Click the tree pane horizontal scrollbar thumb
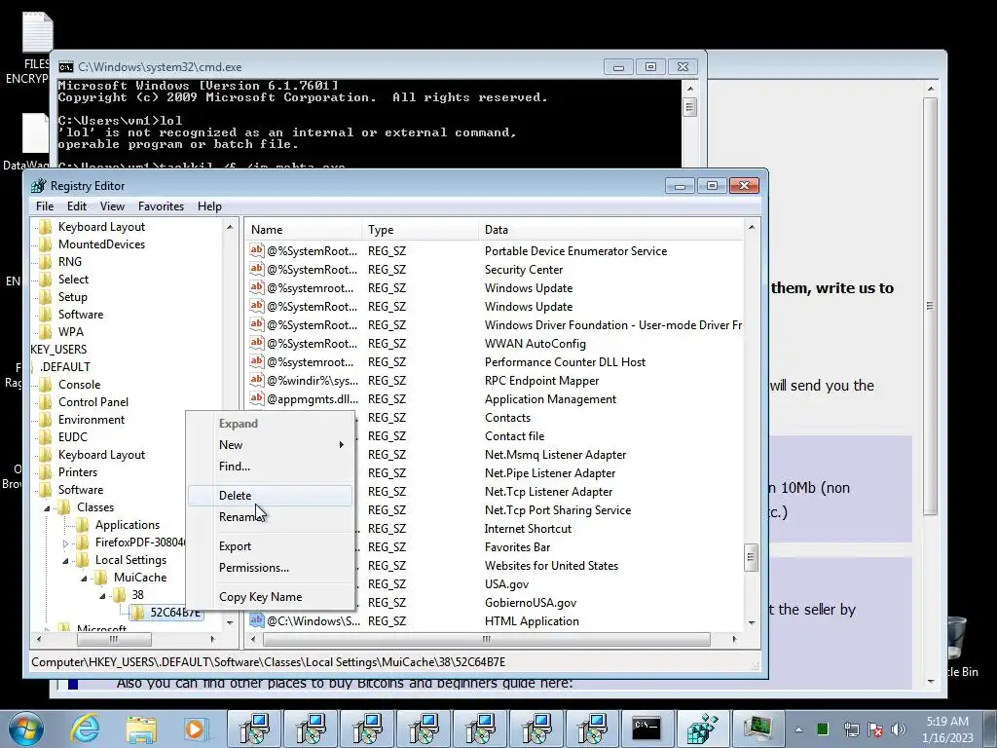The image size is (997, 748). click(114, 639)
